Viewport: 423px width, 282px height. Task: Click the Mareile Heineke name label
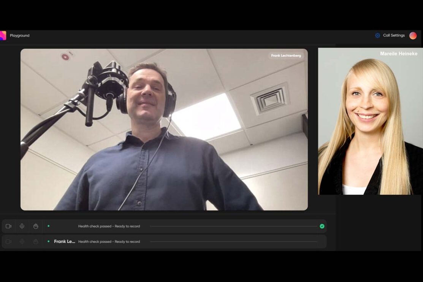coord(398,54)
